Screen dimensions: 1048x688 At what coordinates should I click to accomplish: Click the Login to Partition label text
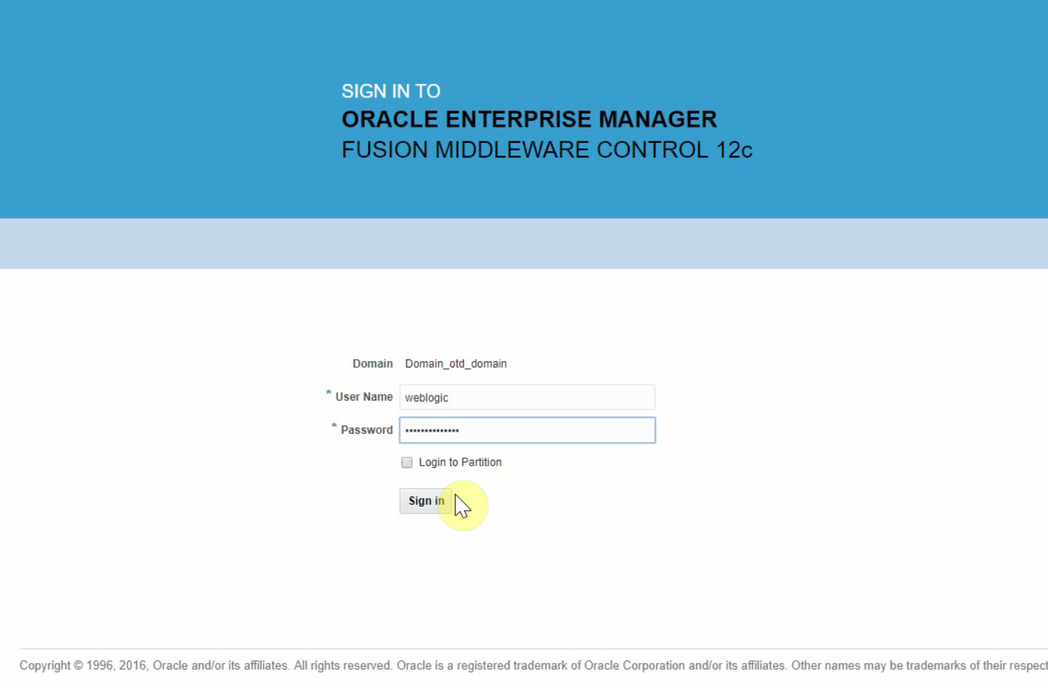460,463
